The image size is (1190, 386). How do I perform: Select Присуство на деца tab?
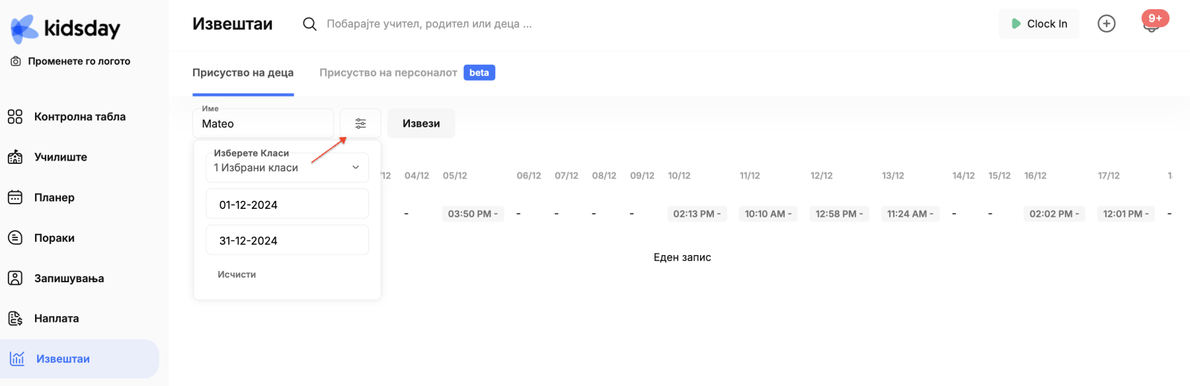click(243, 73)
